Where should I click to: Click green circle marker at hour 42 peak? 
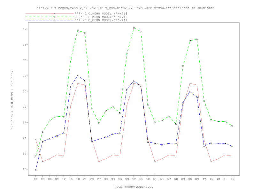pos(134,28)
